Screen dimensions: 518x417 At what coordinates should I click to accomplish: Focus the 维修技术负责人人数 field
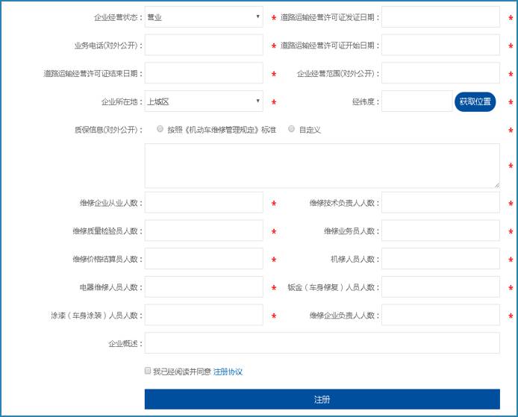click(x=440, y=202)
